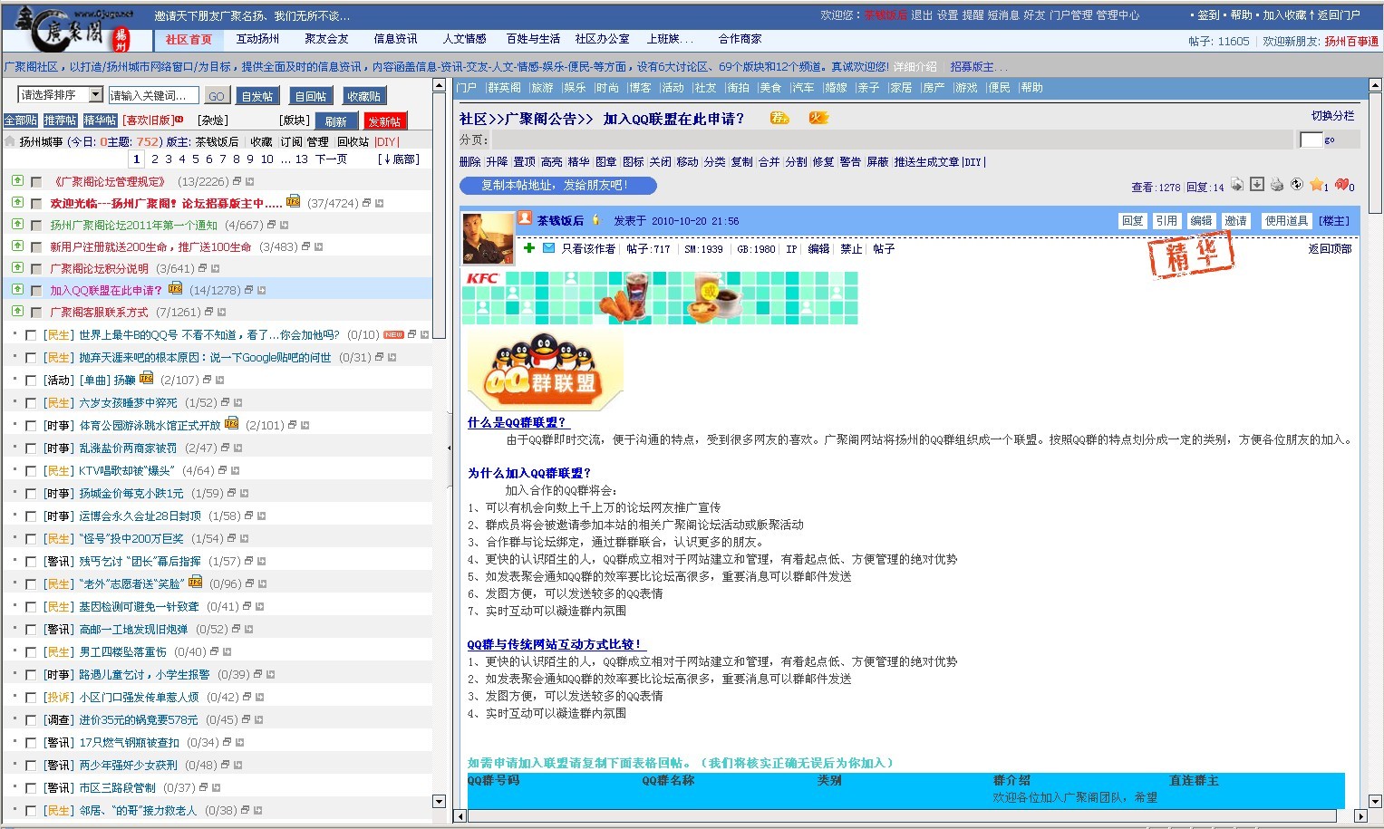The height and width of the screenshot is (829, 1384).
Task: Click the 刷新 refresh button
Action: pyautogui.click(x=335, y=121)
